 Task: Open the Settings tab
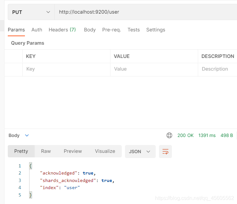[x=156, y=30]
